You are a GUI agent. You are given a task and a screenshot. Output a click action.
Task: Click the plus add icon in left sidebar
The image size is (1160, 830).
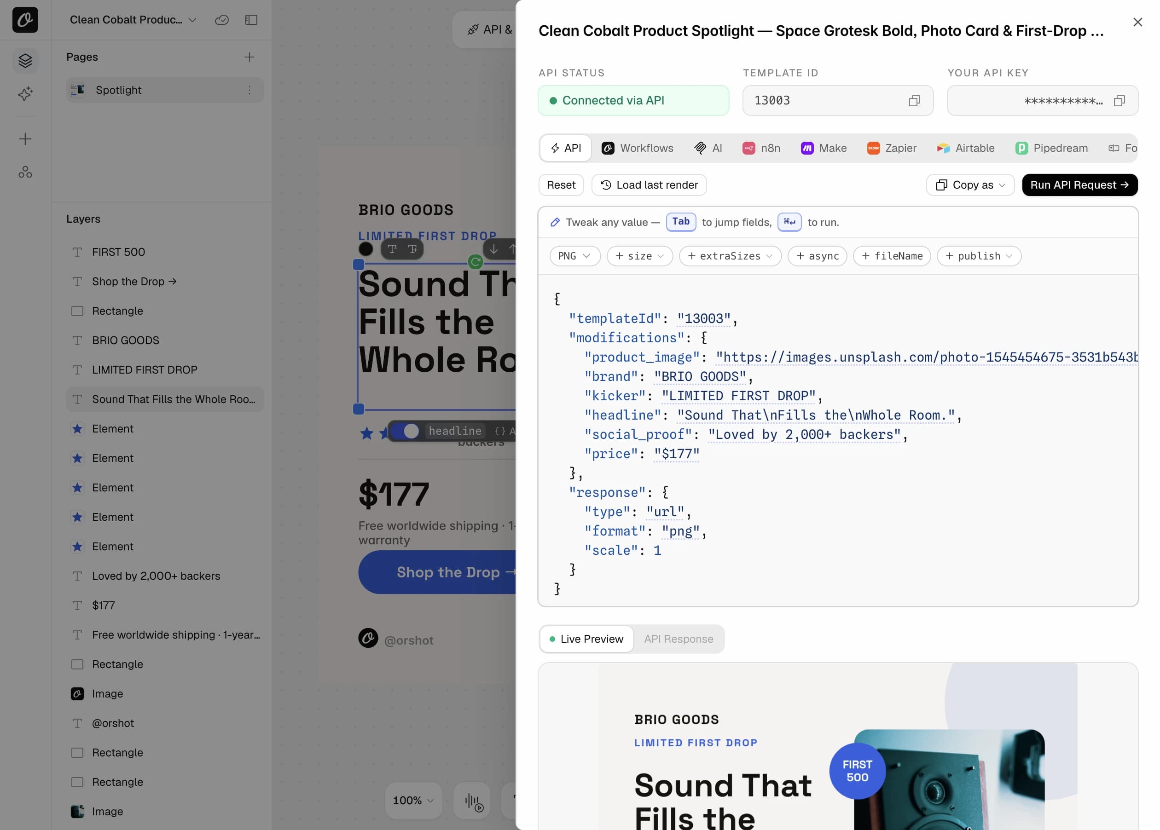coord(25,139)
